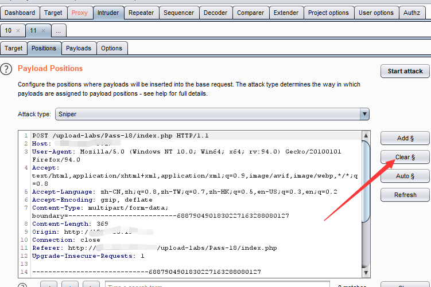Go to the Repeater tab
Image resolution: width=431 pixels, height=287 pixels.
coord(141,13)
